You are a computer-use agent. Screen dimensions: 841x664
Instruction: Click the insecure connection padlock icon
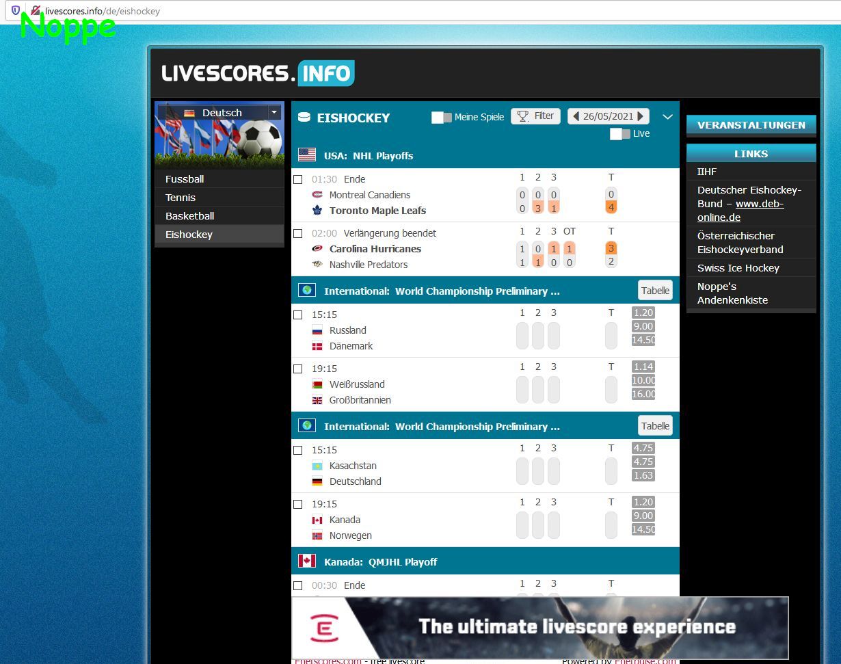coord(36,10)
